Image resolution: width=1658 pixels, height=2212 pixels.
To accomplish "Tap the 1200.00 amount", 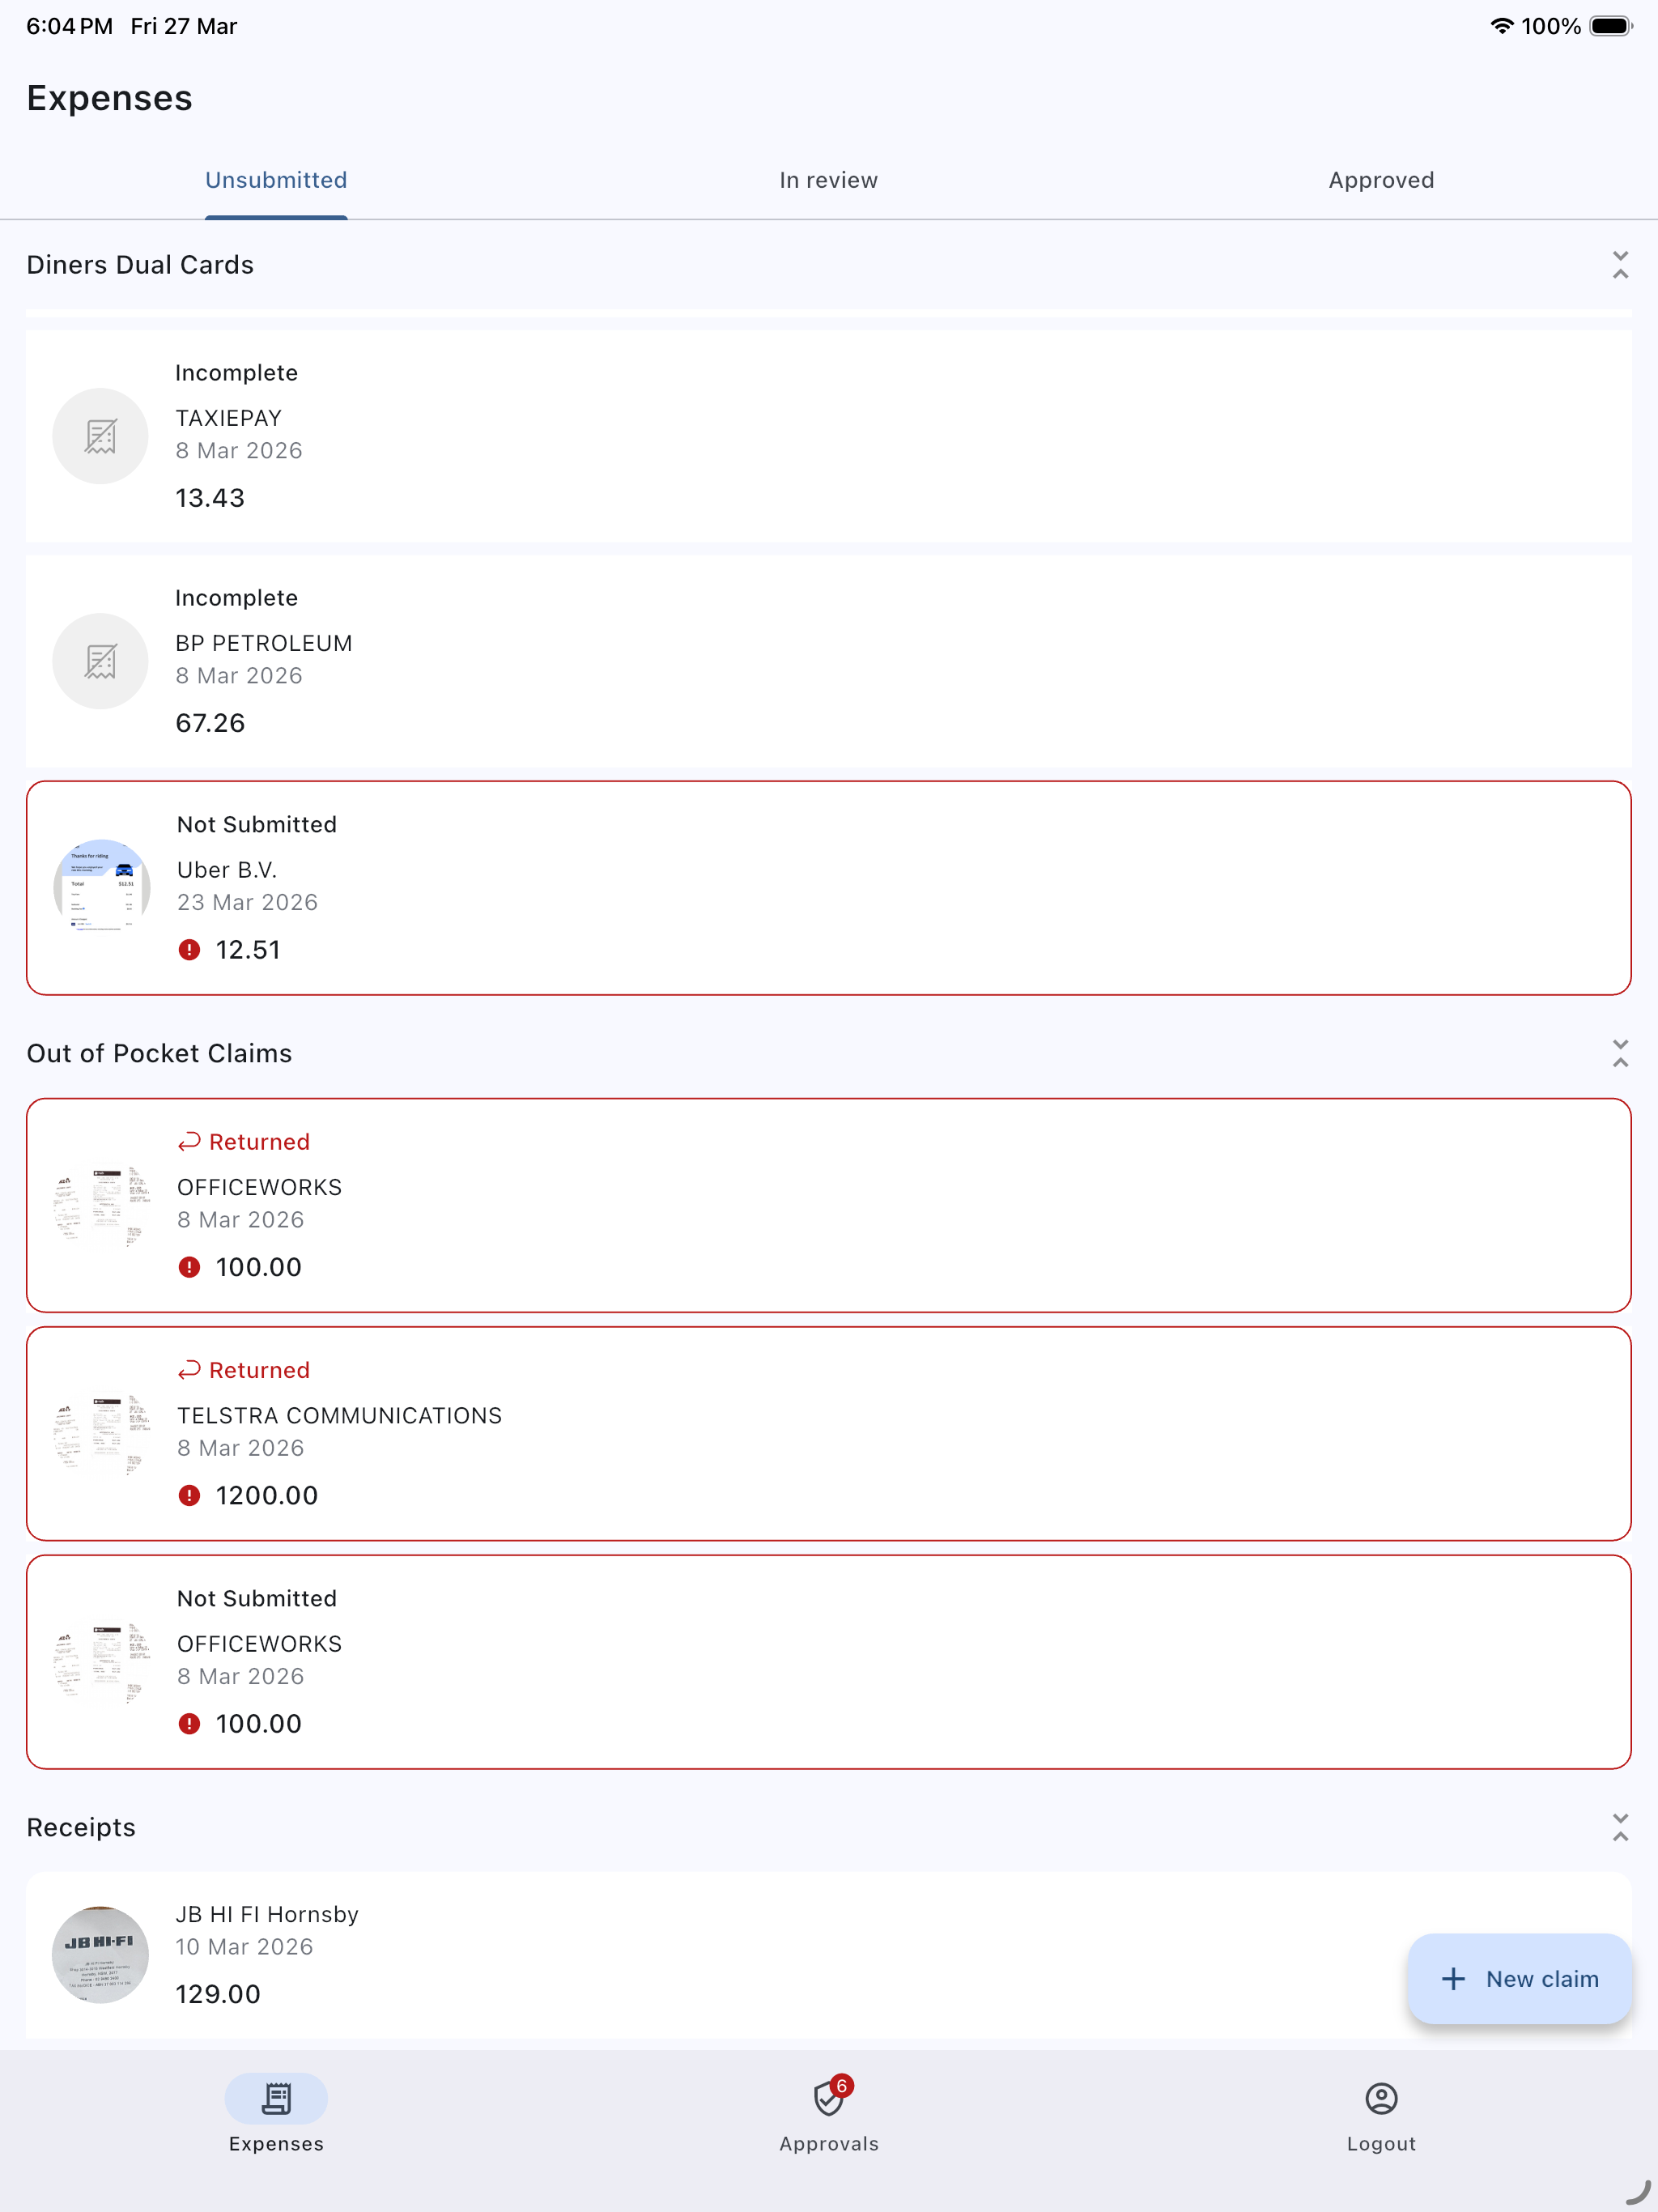I will (x=267, y=1496).
